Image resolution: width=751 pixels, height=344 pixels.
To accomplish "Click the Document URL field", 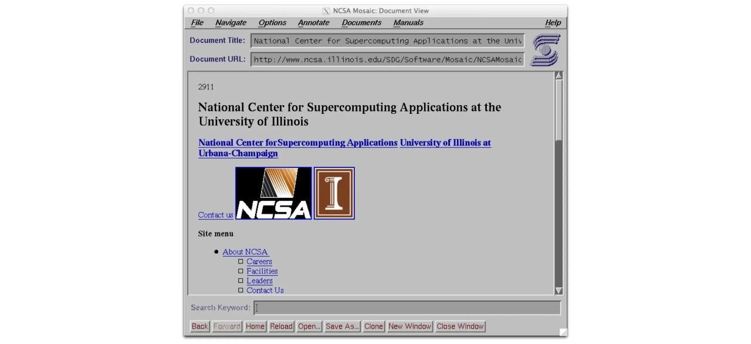I will tap(387, 59).
